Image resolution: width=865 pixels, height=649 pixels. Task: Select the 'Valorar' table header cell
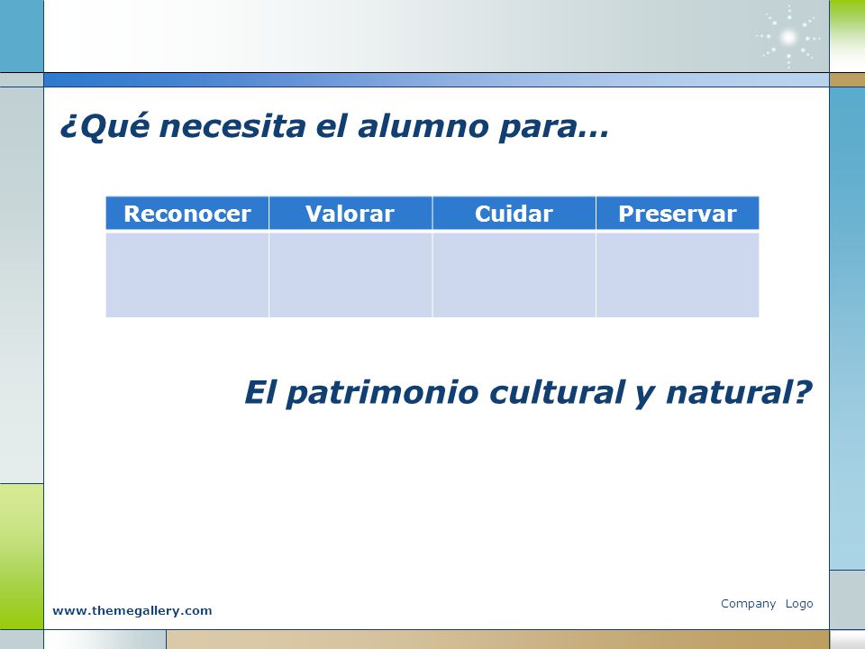click(351, 213)
